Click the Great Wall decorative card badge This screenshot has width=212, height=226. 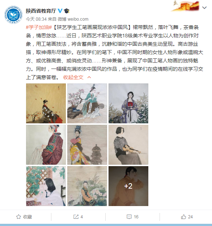[x=185, y=6]
